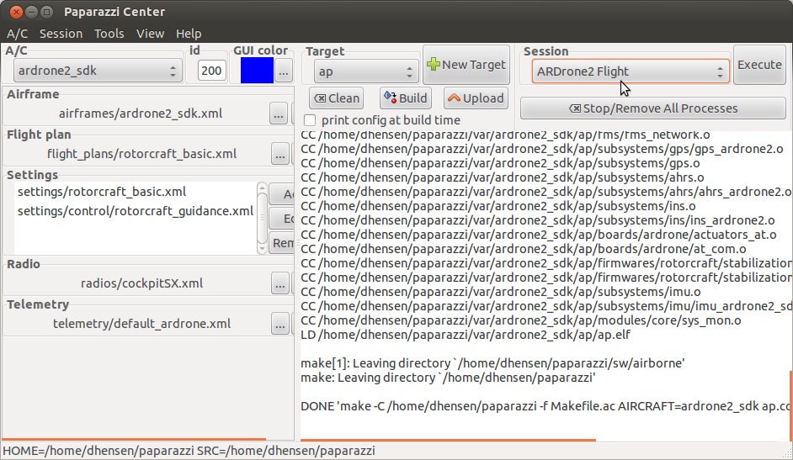This screenshot has height=460, width=793.
Task: Click radios/cockpitSX.xml text
Action: point(141,283)
